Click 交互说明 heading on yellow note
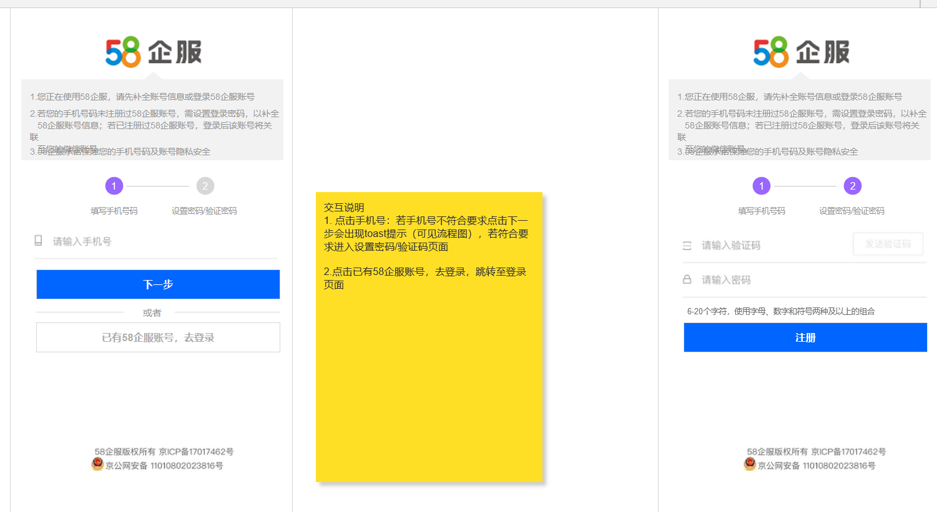This screenshot has height=512, width=937. [x=344, y=208]
